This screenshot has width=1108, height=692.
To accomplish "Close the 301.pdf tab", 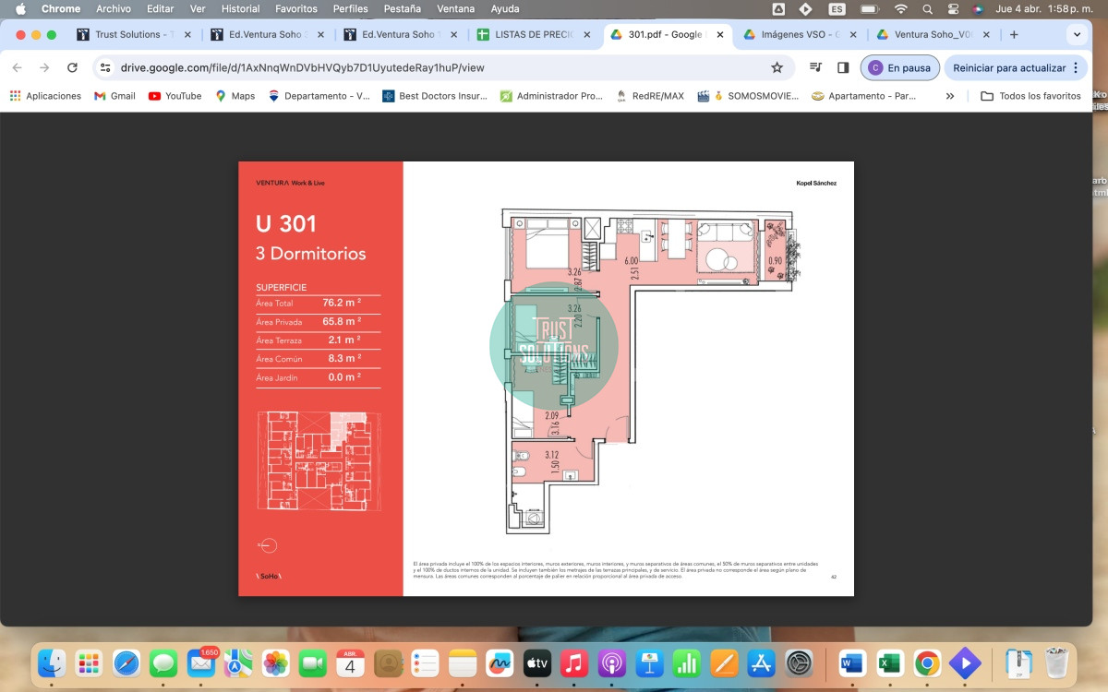I will coord(720,34).
